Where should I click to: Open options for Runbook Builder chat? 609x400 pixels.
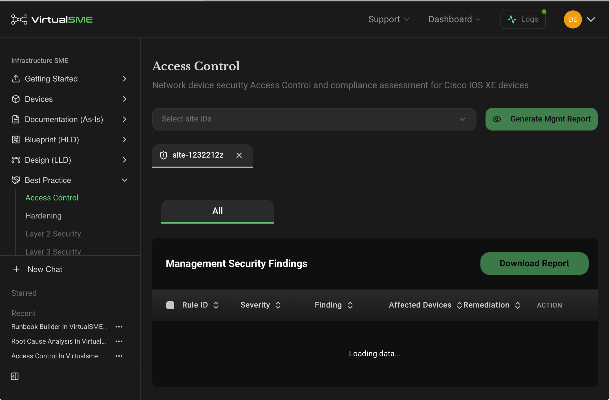click(119, 327)
